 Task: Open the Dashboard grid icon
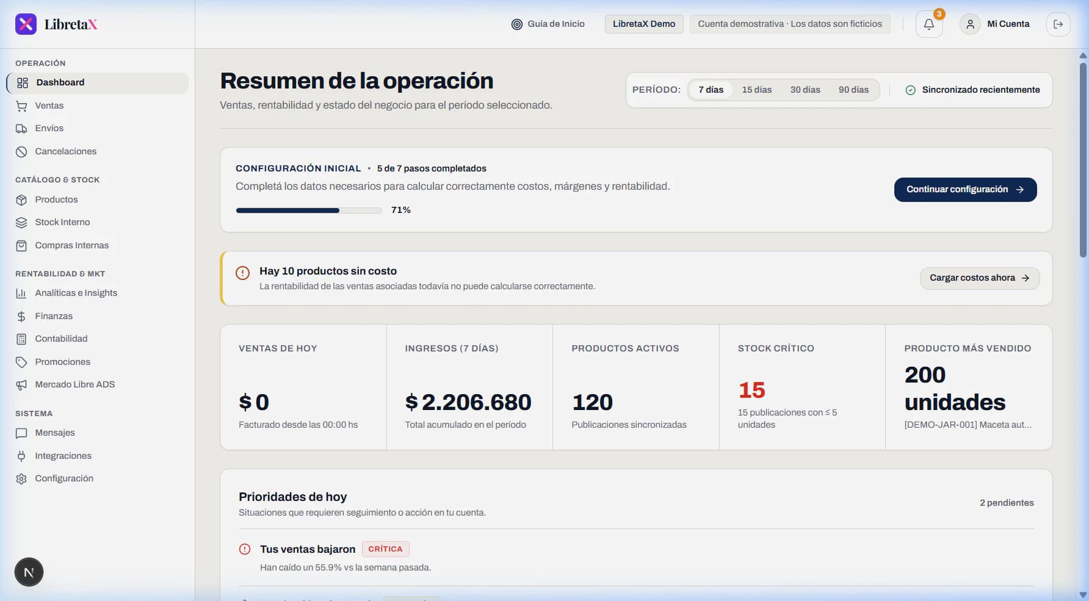(x=23, y=83)
